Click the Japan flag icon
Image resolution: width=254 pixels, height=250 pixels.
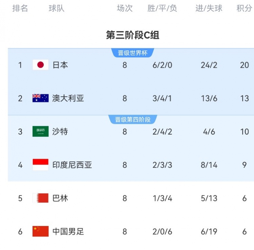pyautogui.click(x=41, y=65)
